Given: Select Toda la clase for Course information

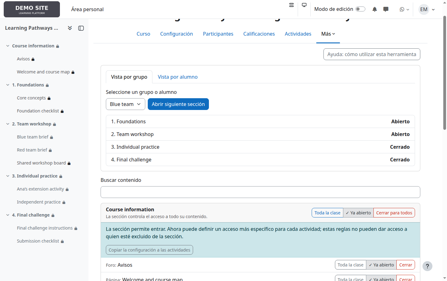Looking at the screenshot, I should (327, 213).
